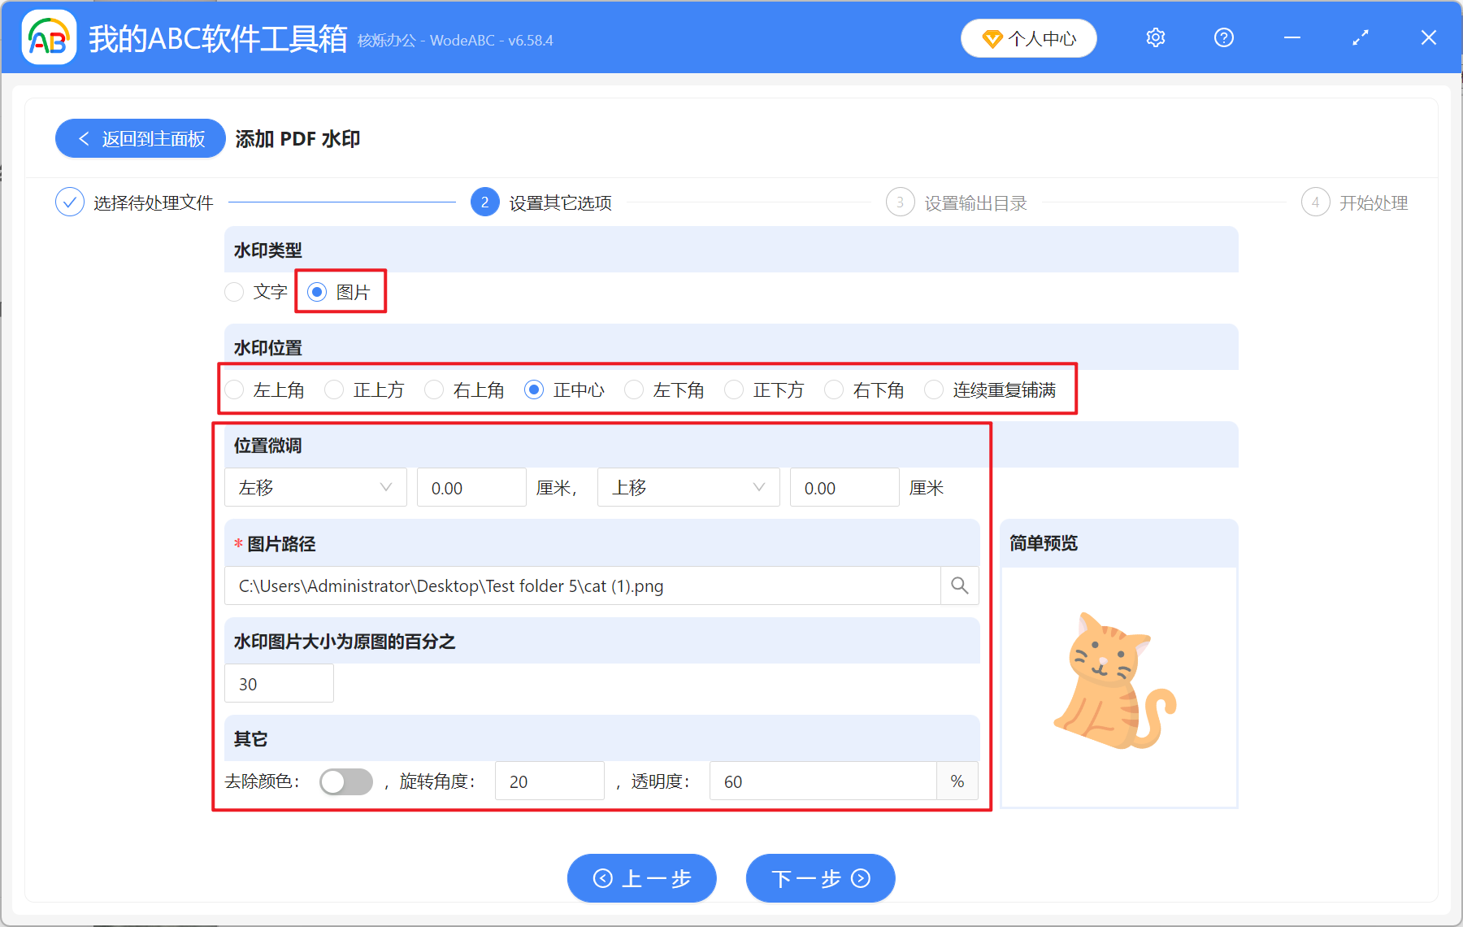1463x927 pixels.
Task: Click the ABC toolbox logo icon
Action: 49,37
